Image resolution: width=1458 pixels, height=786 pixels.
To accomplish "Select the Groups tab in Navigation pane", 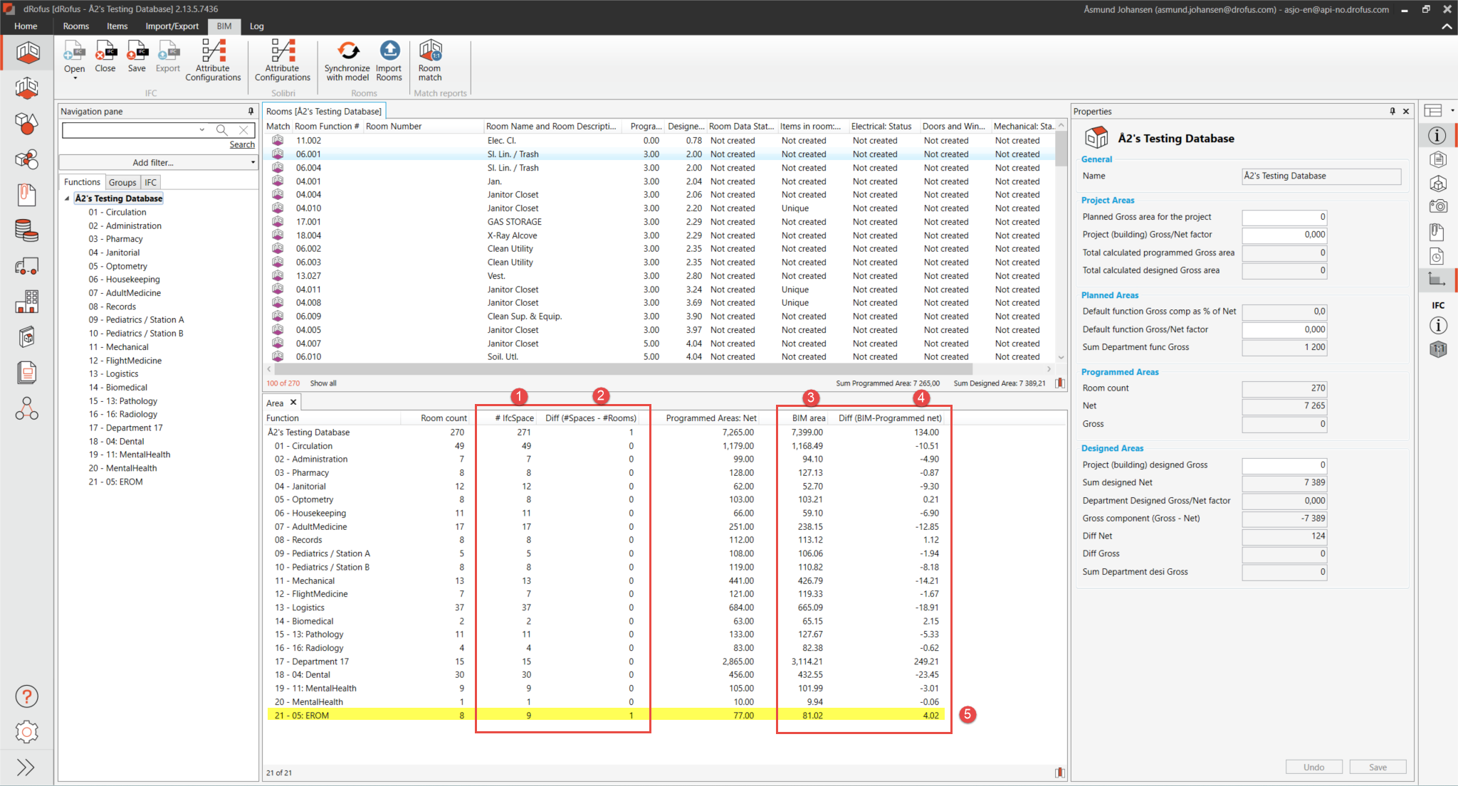I will [x=122, y=182].
